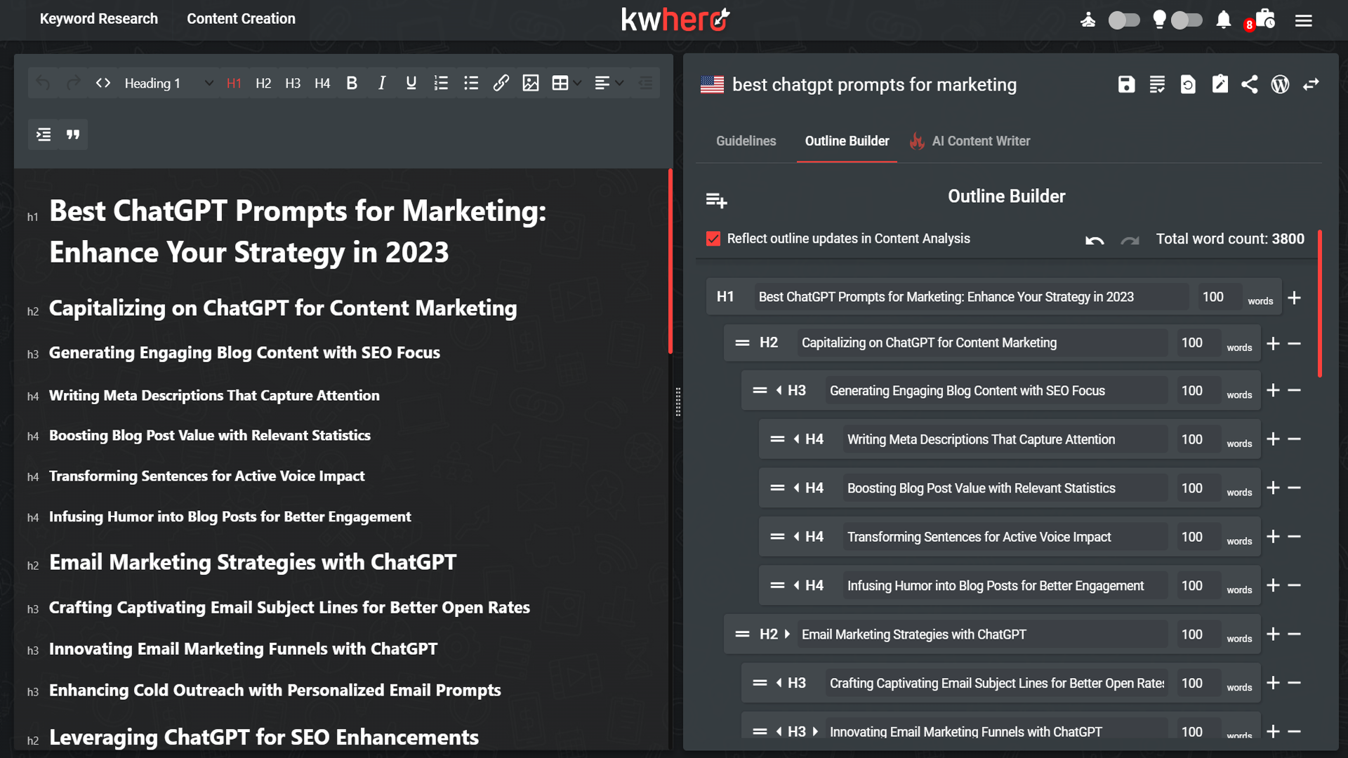Image resolution: width=1348 pixels, height=758 pixels.
Task: Click the Content Creation menu item
Action: coord(240,18)
